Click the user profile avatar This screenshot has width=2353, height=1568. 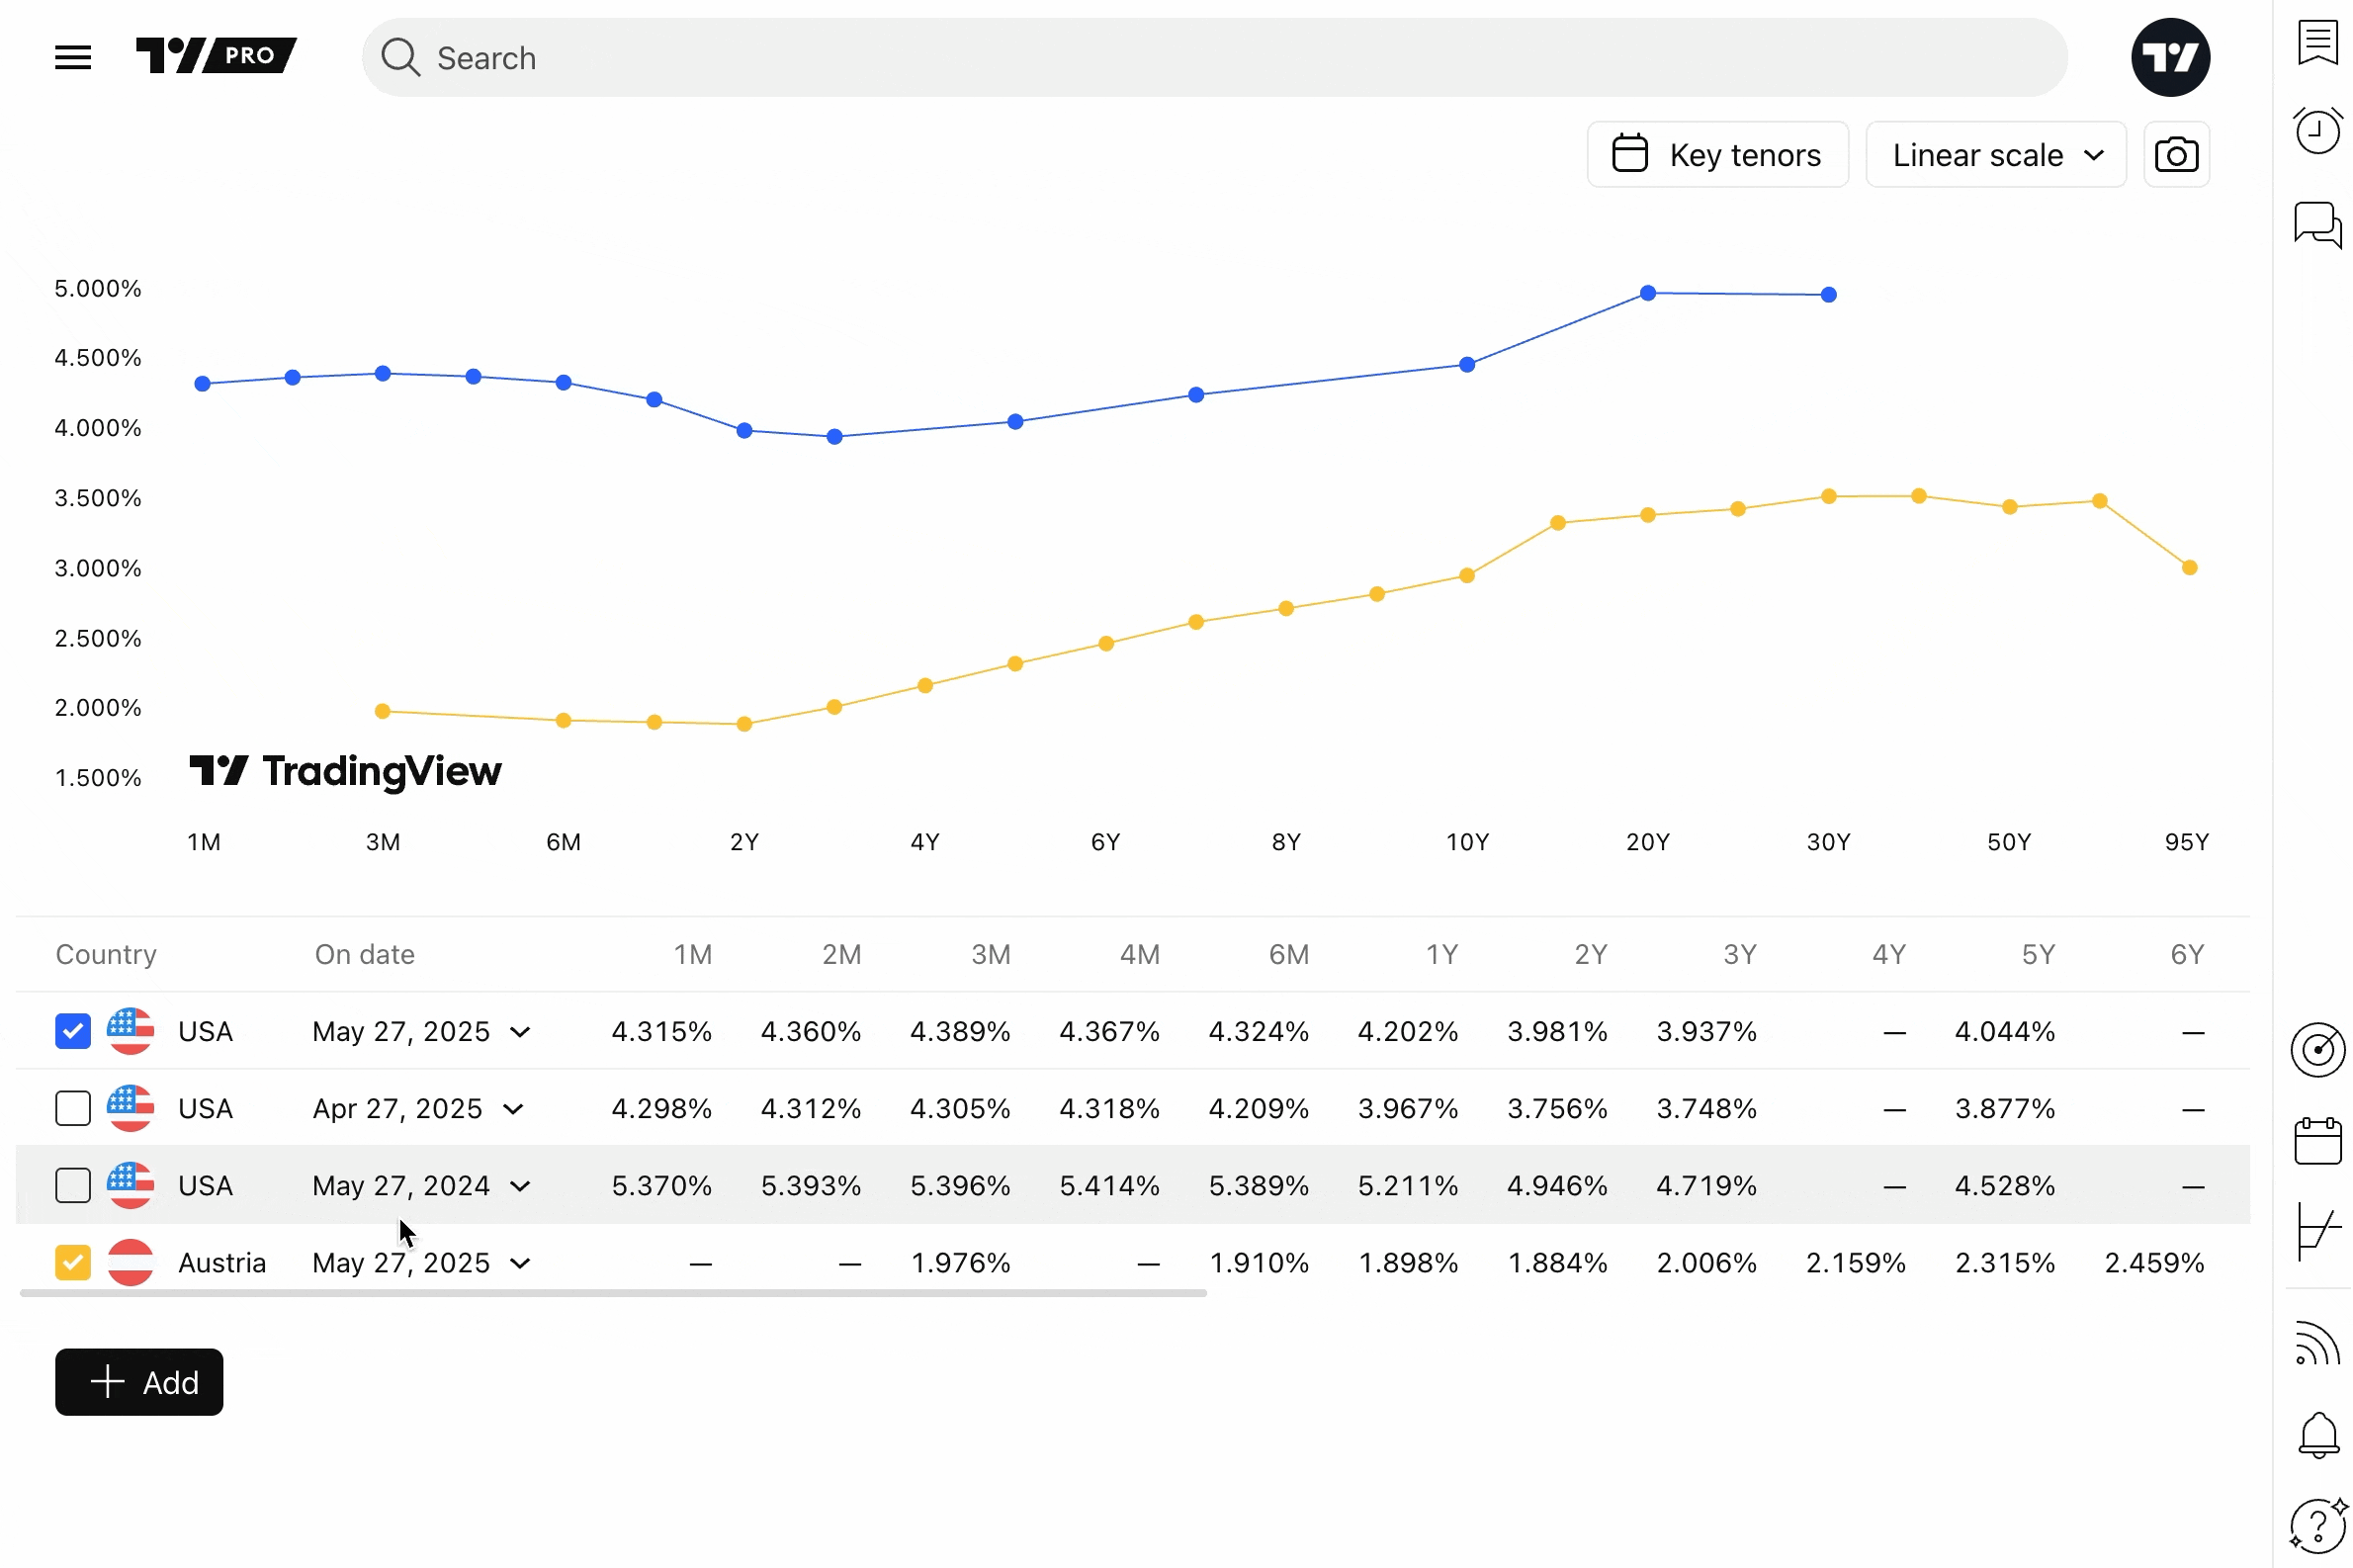pos(2169,57)
